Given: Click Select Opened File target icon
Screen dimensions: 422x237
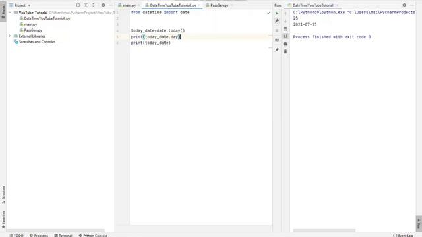Looking at the screenshot, I should (x=78, y=5).
